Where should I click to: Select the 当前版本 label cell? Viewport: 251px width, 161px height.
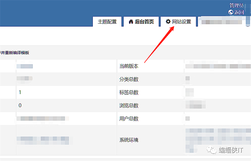tap(151, 66)
